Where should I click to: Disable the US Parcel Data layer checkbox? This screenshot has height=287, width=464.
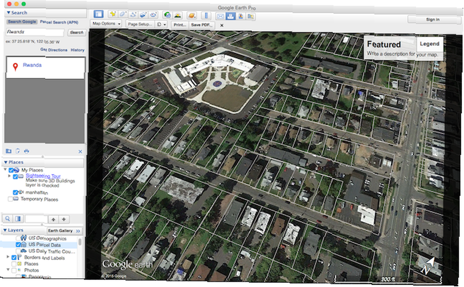tap(18, 245)
